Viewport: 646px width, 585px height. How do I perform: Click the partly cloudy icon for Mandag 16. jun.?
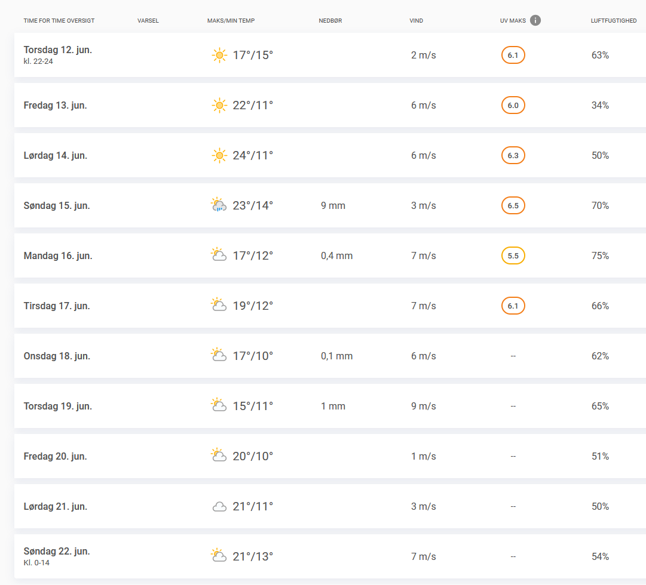219,254
